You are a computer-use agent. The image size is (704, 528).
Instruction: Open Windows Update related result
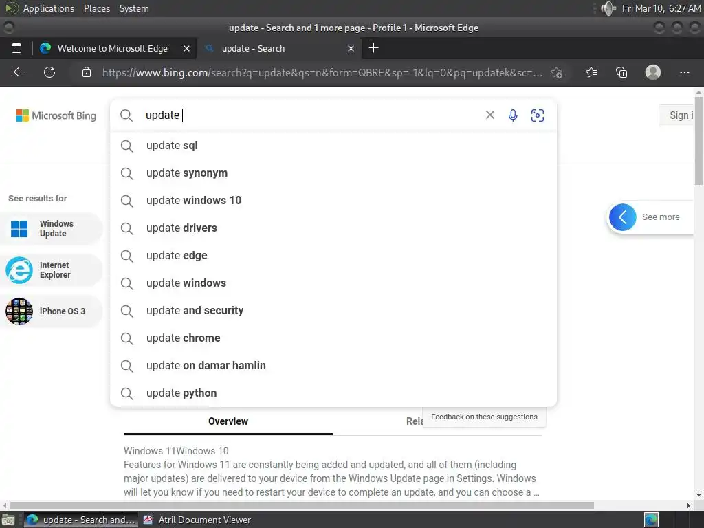coord(51,229)
